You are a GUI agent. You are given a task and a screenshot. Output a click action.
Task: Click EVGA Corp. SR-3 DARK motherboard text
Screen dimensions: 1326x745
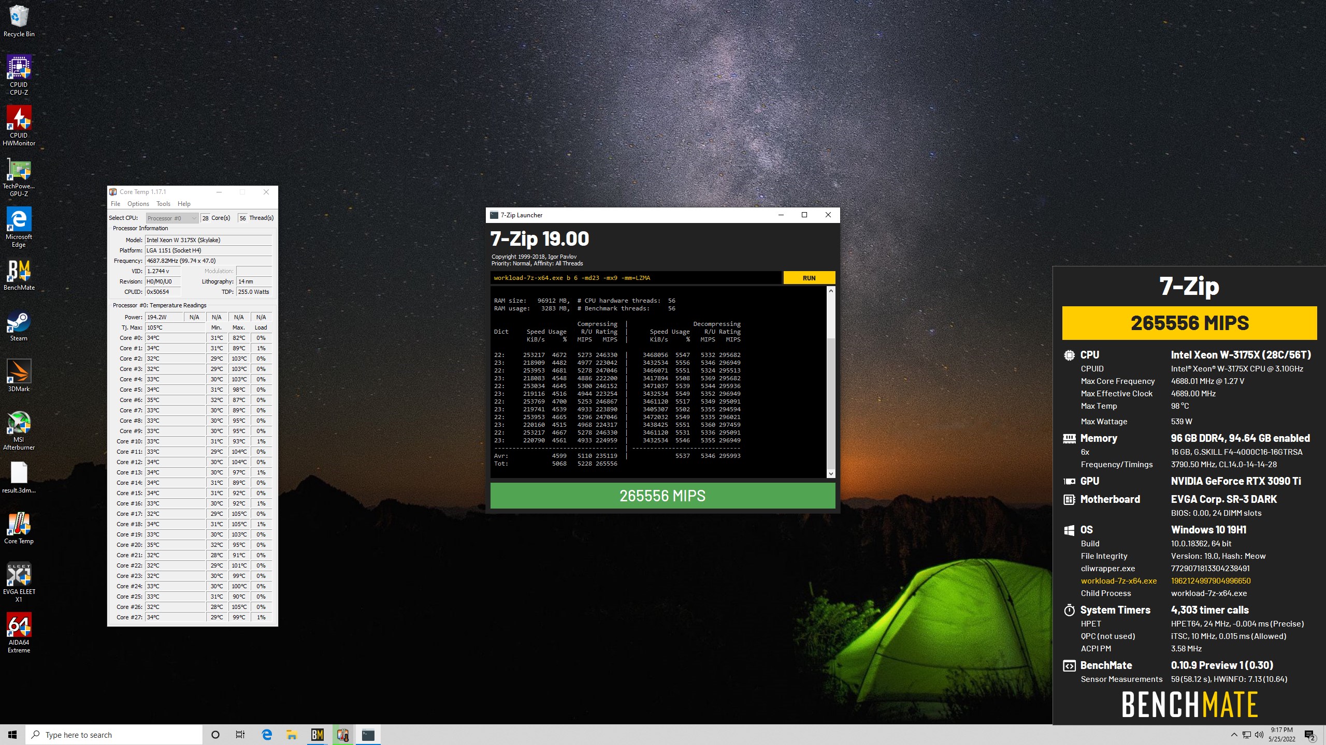tap(1223, 499)
